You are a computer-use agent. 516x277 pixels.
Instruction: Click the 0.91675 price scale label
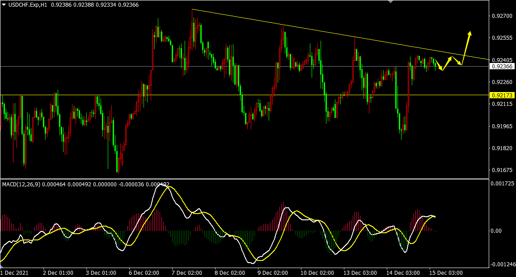pyautogui.click(x=502, y=170)
